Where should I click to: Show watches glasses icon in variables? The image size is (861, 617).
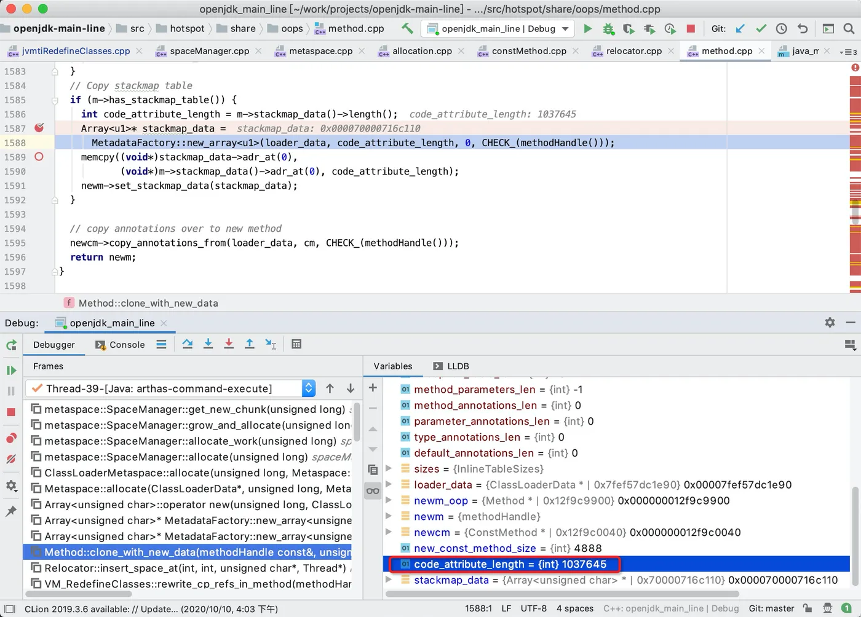[x=373, y=490]
